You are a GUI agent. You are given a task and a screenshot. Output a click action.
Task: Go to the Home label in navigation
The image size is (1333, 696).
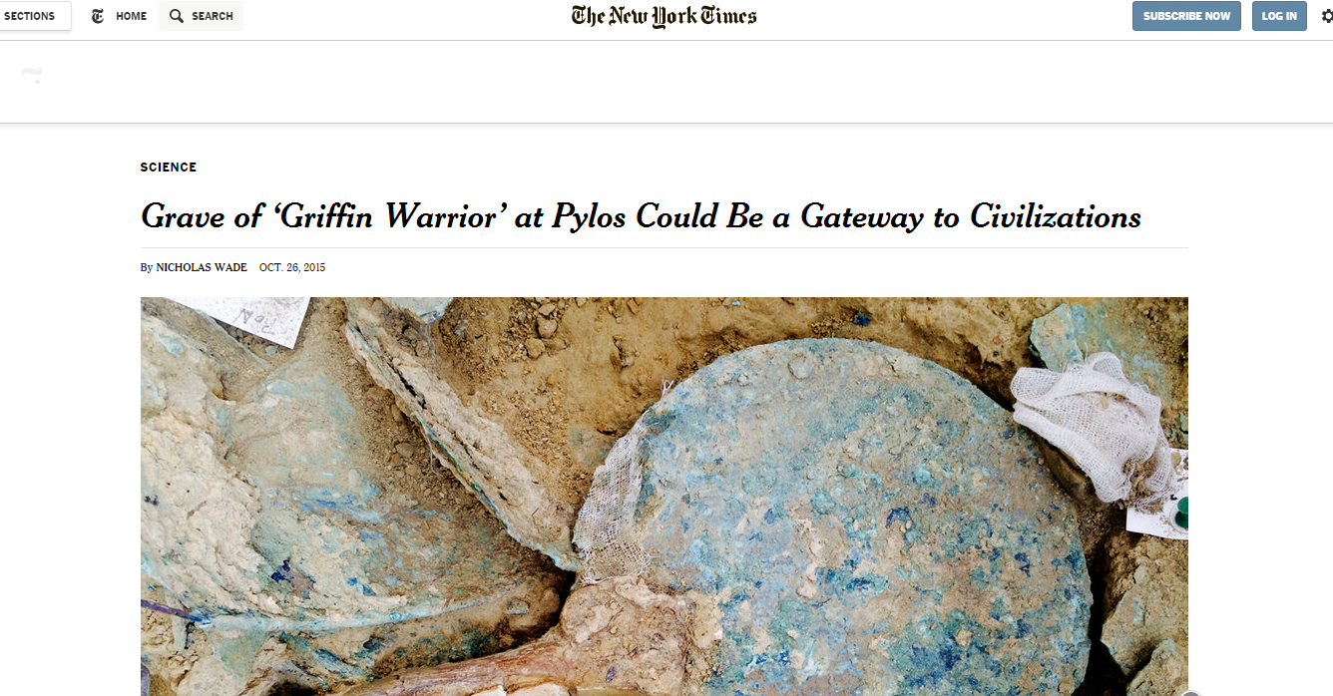[x=131, y=16]
